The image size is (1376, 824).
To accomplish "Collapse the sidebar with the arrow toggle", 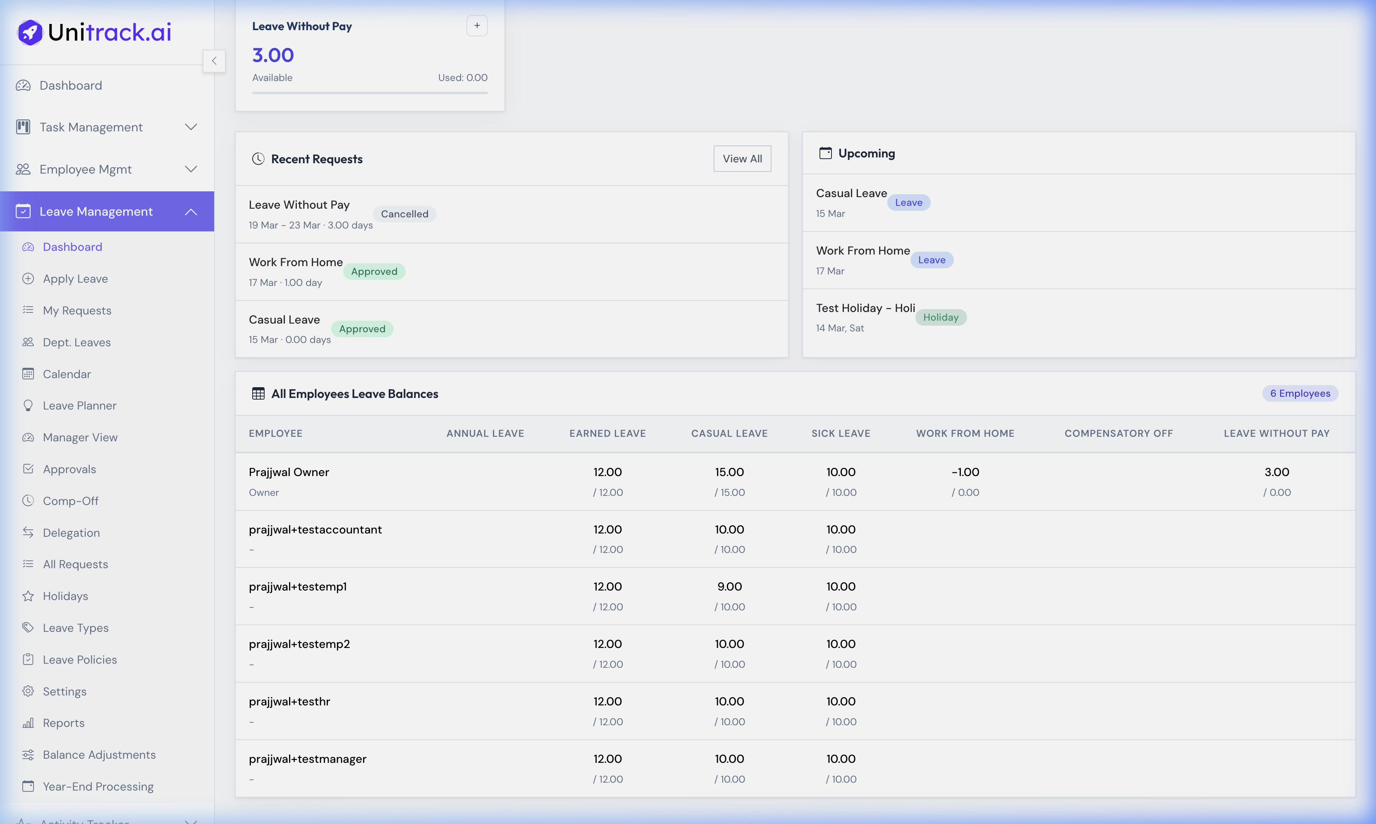I will pyautogui.click(x=214, y=61).
